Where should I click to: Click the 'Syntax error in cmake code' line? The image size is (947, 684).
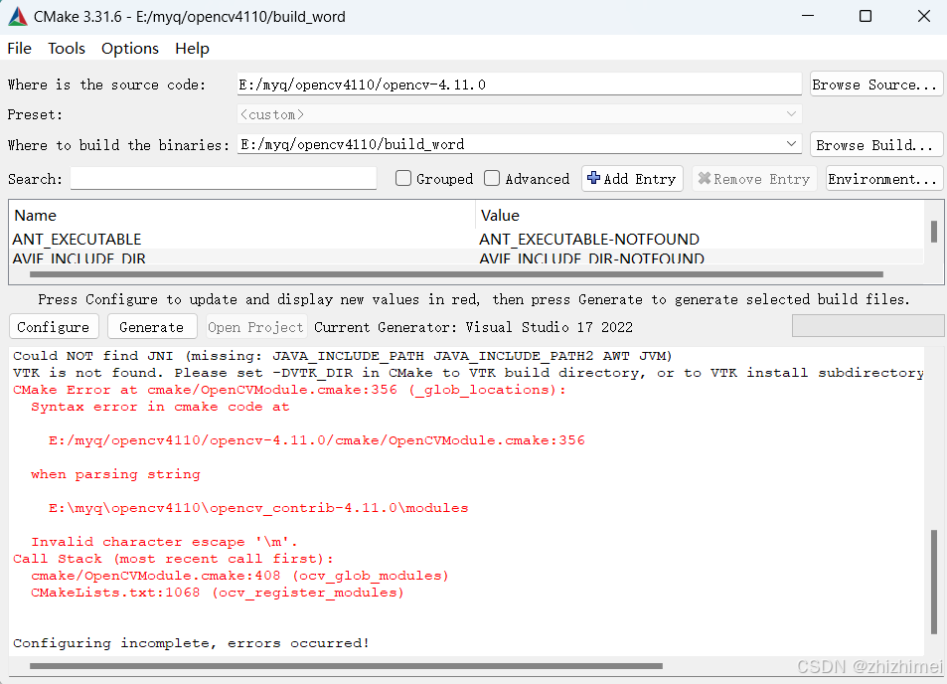click(x=160, y=406)
